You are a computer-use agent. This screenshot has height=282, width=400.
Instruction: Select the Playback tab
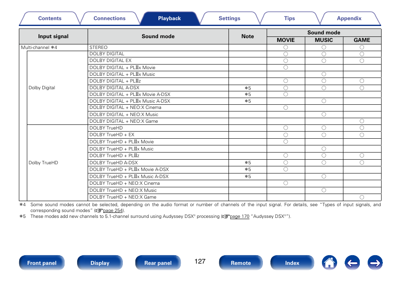tap(169, 18)
